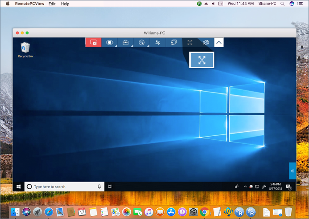Click the highlighted full-screen expand button
Screen dimensions: 309x219
202,60
